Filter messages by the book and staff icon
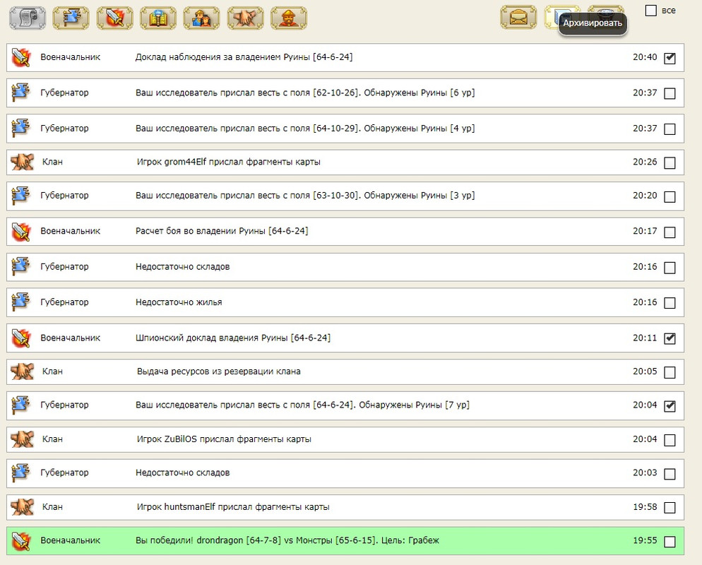 click(x=158, y=18)
